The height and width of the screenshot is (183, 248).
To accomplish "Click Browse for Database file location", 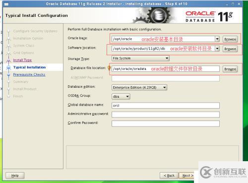I will pos(230,69).
